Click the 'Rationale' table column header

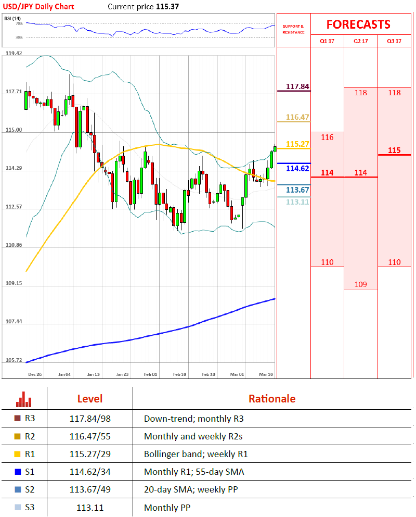(272, 399)
